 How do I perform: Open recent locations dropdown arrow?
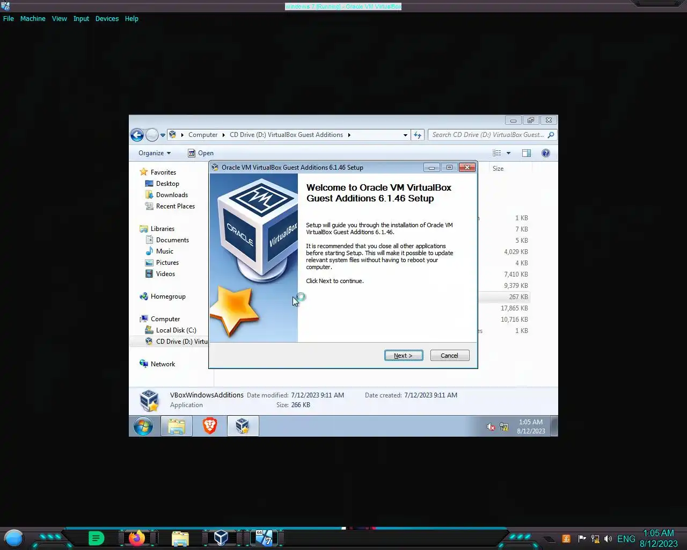tap(163, 135)
